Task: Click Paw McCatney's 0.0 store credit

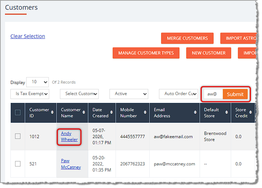Action: tap(238, 164)
